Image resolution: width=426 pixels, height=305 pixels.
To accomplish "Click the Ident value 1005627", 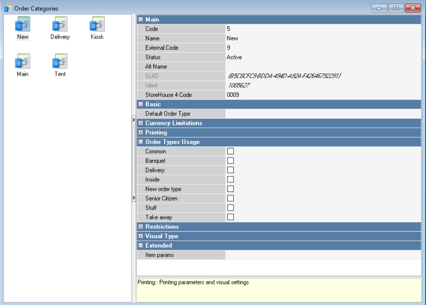I will pos(239,85).
